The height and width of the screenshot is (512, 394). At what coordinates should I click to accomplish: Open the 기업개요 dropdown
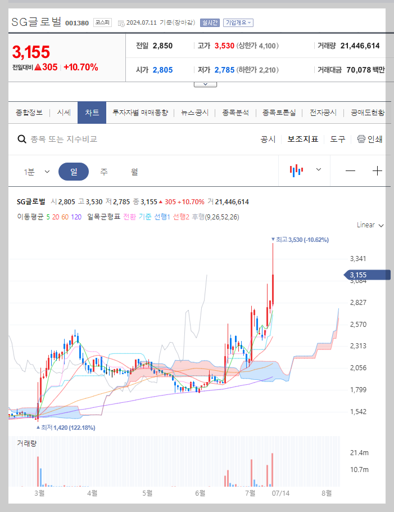click(238, 23)
